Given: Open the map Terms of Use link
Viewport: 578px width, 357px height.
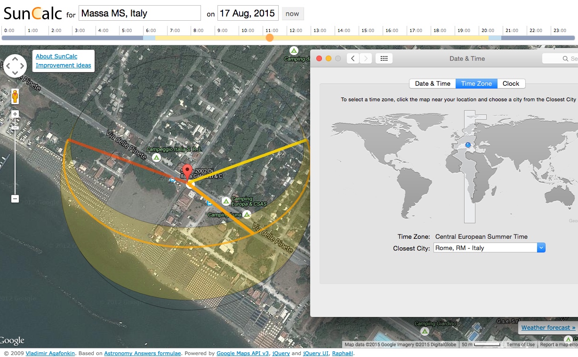Looking at the screenshot, I should [x=521, y=344].
